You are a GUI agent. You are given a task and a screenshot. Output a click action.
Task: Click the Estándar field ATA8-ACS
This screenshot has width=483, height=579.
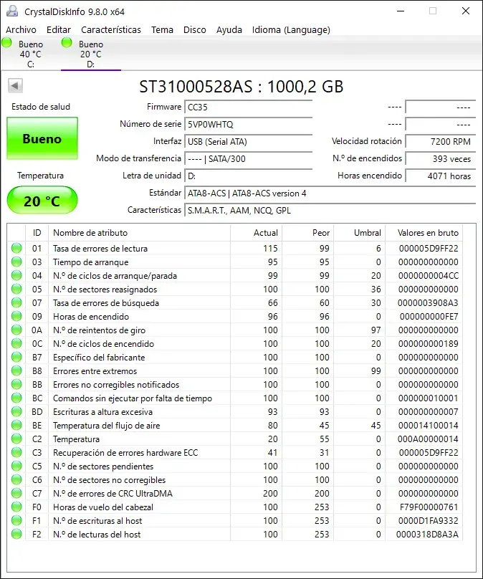tap(330, 193)
